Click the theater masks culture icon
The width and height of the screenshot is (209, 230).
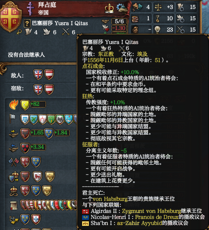click(x=137, y=7)
